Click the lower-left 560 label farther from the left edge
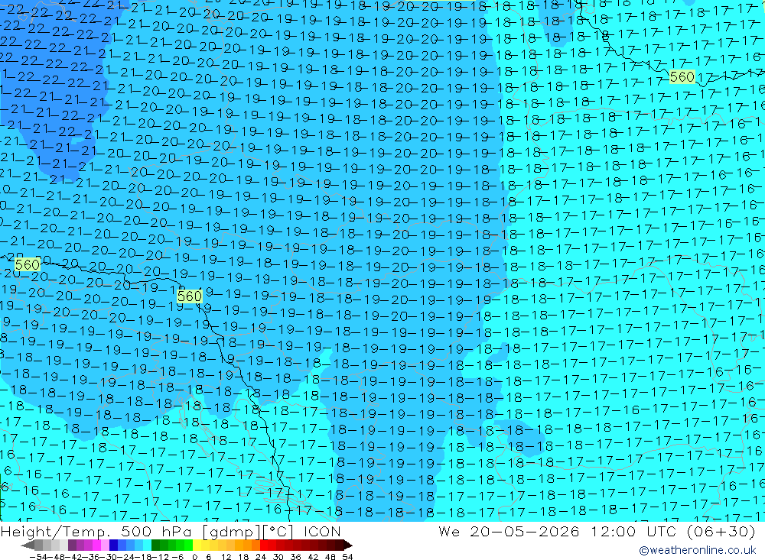The width and height of the screenshot is (765, 560). pos(189,296)
